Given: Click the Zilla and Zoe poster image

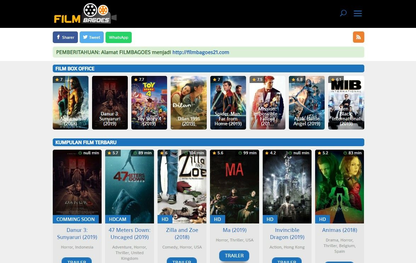Looking at the screenshot, I should coord(182,186).
